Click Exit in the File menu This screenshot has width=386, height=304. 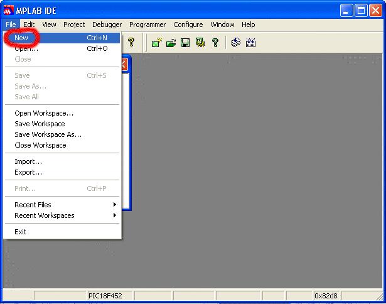point(63,232)
